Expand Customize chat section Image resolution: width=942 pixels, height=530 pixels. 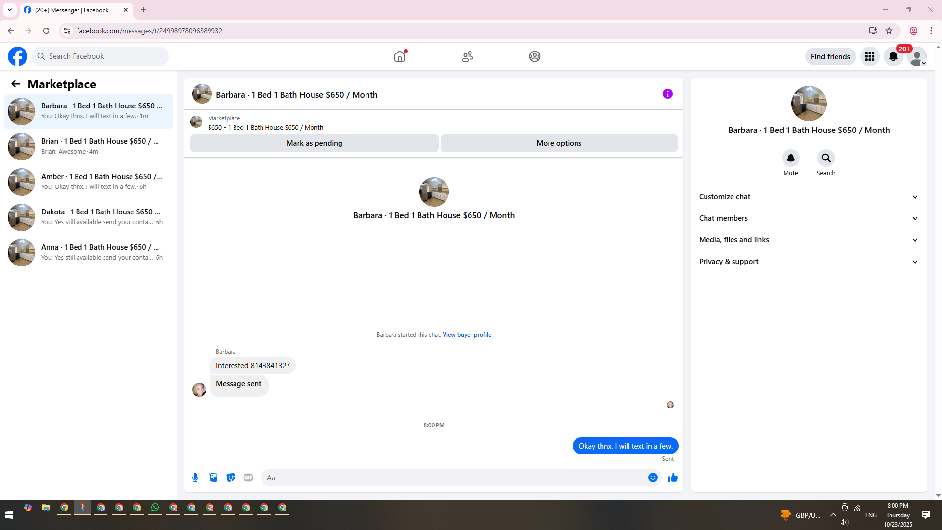point(809,197)
